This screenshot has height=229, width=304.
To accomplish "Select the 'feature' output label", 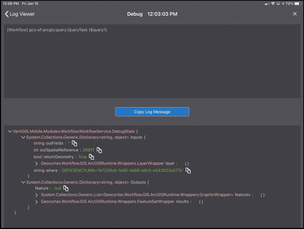I will (42, 188).
